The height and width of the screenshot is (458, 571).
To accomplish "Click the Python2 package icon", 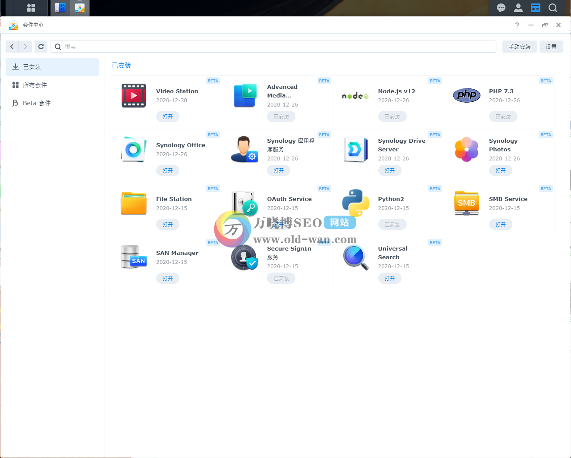I will tap(356, 203).
